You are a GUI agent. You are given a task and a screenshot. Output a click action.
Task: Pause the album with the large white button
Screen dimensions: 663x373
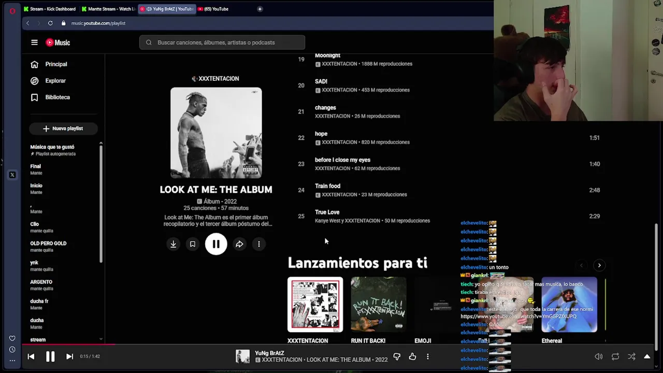tap(216, 244)
